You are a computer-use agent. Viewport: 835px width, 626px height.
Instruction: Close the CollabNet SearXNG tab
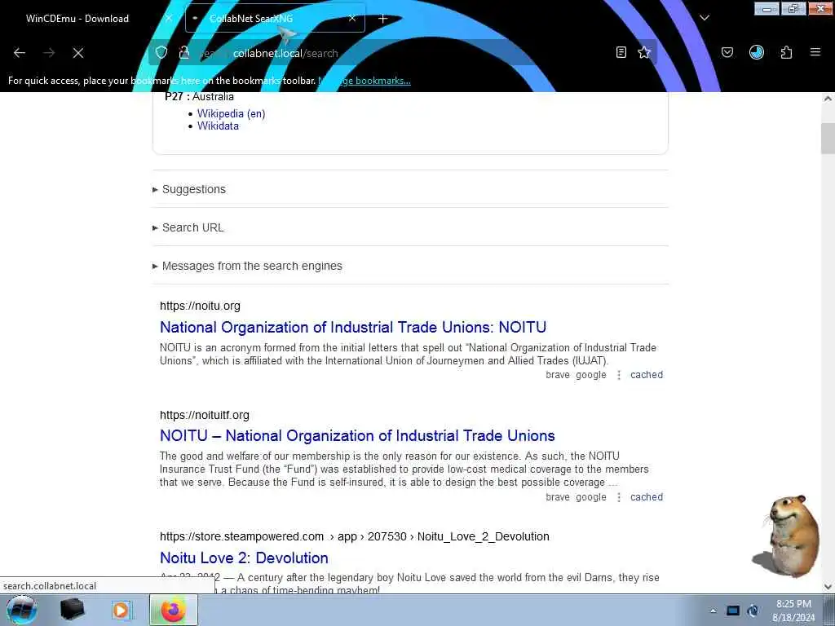[x=352, y=18]
